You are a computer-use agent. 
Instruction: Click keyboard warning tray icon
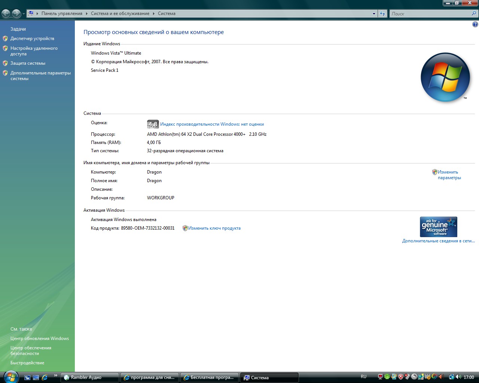427,377
